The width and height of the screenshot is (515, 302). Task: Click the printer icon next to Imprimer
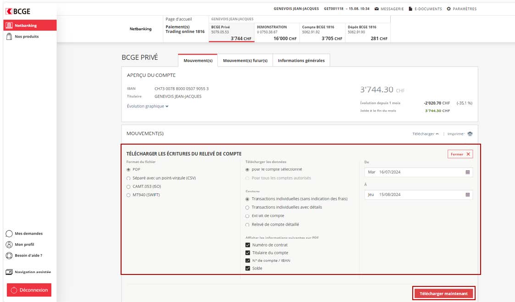click(470, 134)
